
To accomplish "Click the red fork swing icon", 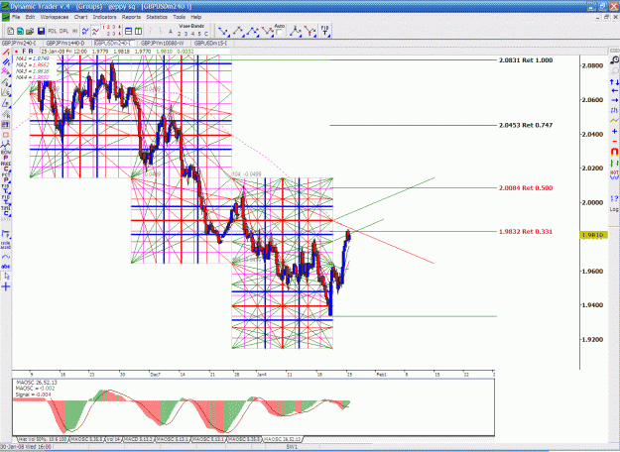I will [x=310, y=31].
